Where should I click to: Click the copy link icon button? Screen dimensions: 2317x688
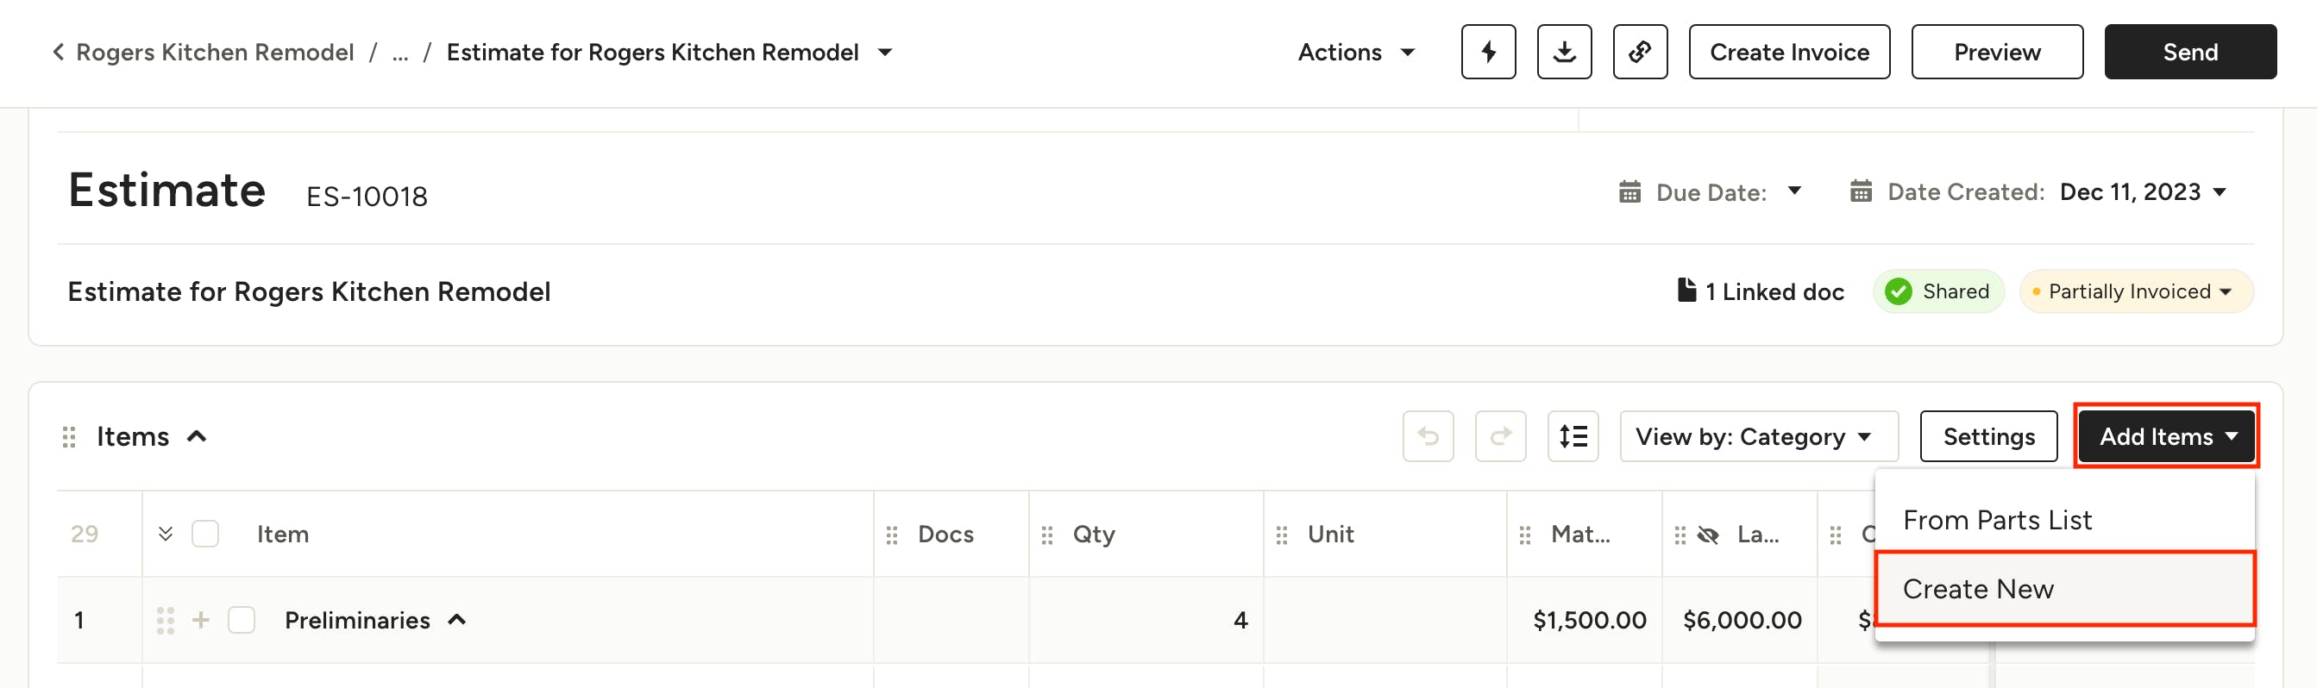coord(1639,53)
